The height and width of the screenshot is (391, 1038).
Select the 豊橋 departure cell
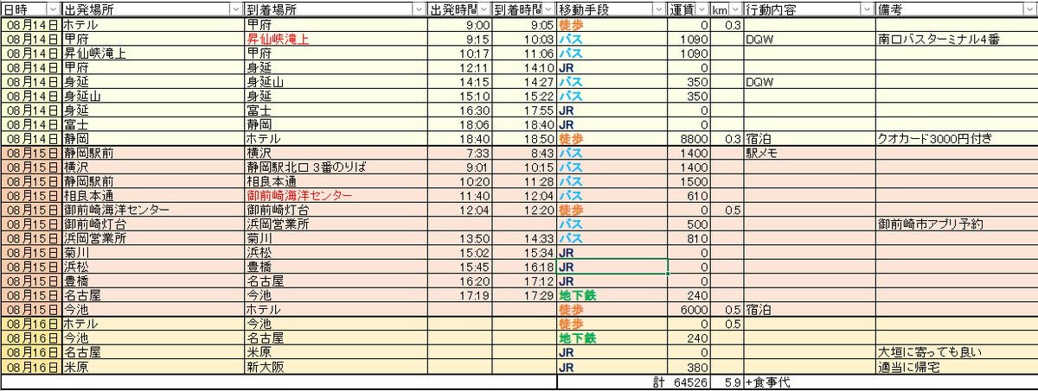point(153,281)
